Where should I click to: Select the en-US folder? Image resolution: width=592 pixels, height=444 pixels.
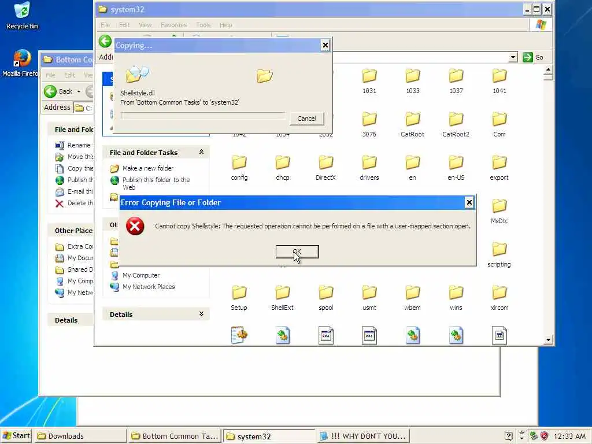click(456, 168)
